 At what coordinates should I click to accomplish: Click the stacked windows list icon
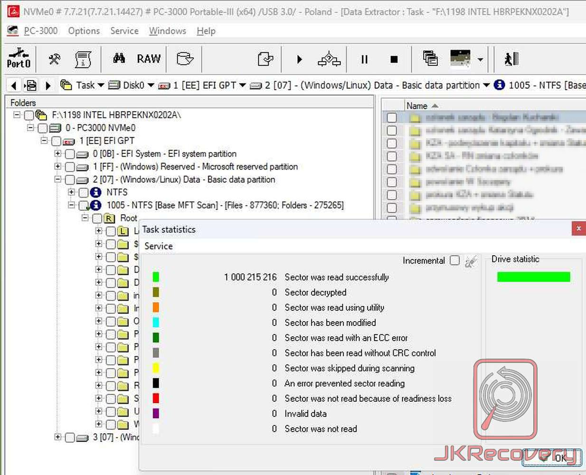[x=430, y=58]
